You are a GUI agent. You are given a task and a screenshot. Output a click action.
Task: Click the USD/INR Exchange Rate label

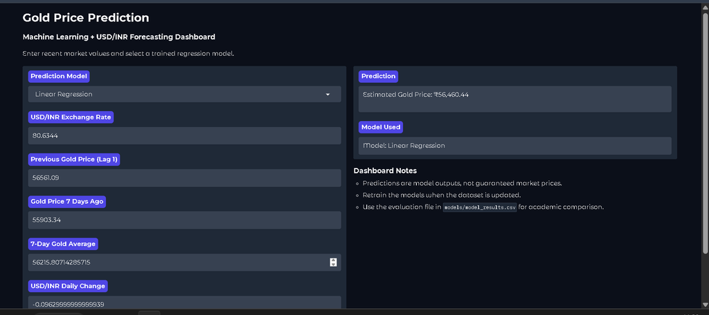tap(71, 117)
